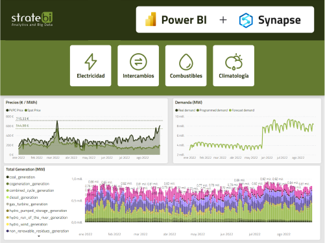Screen dimensions: 325x243
Task: Select combined_cycle_generation legend item
Action: click(x=30, y=191)
